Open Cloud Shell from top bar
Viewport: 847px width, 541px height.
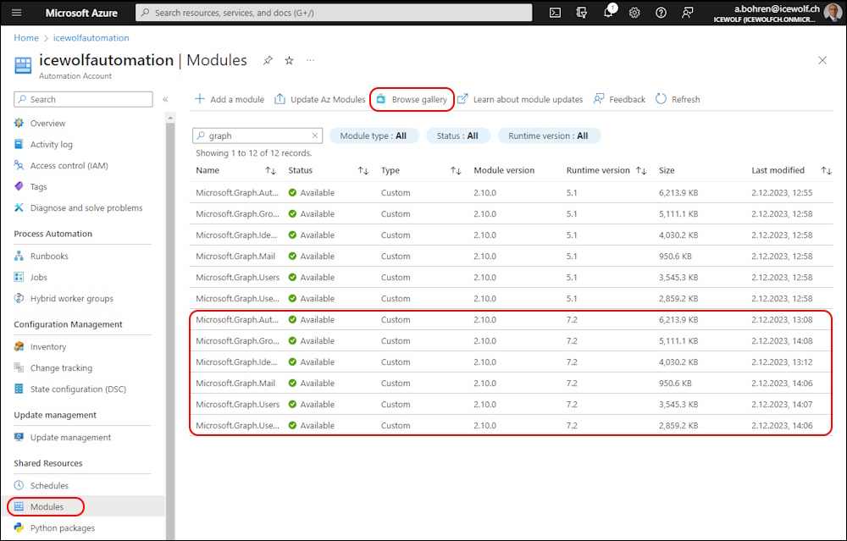click(555, 13)
